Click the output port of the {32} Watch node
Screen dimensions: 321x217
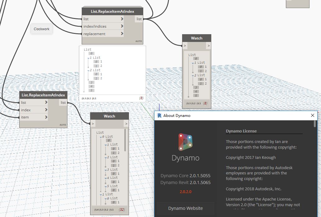pos(126,124)
